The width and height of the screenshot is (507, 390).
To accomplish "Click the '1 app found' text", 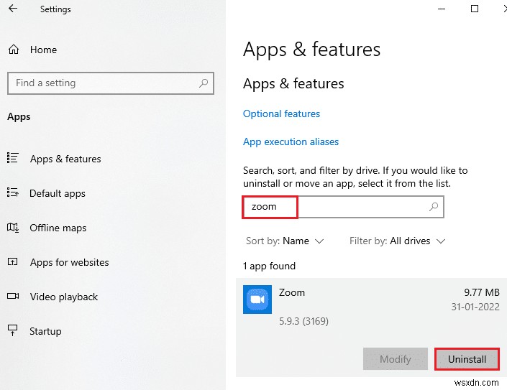I will tap(269, 266).
